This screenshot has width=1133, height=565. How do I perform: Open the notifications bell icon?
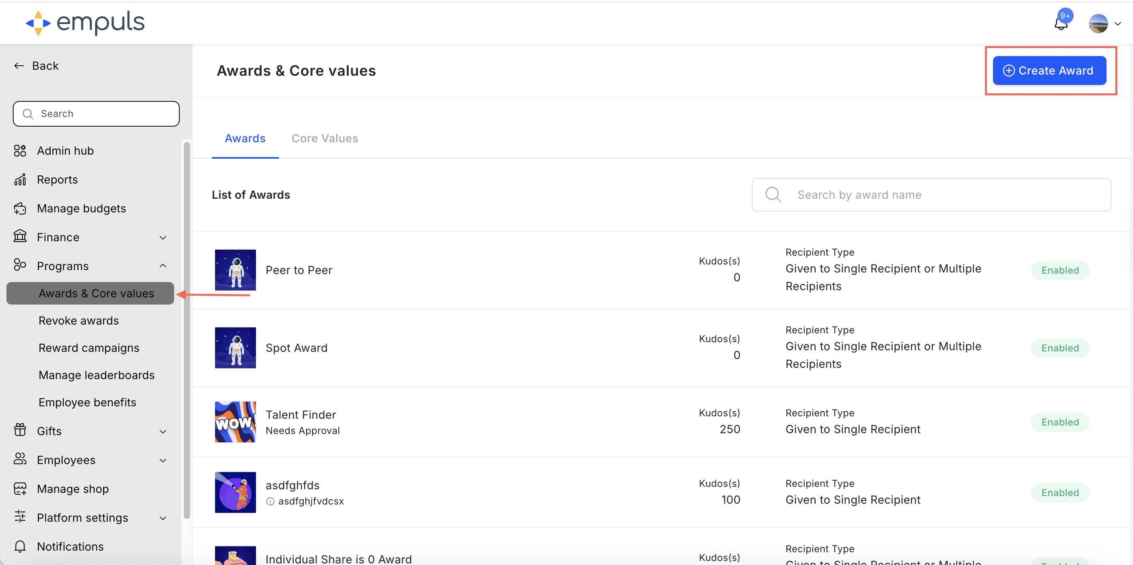[1061, 24]
